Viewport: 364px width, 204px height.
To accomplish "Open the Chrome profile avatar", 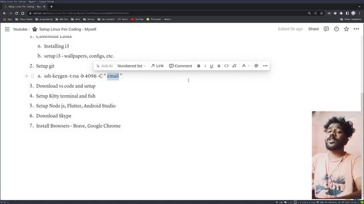I will coord(353,14).
